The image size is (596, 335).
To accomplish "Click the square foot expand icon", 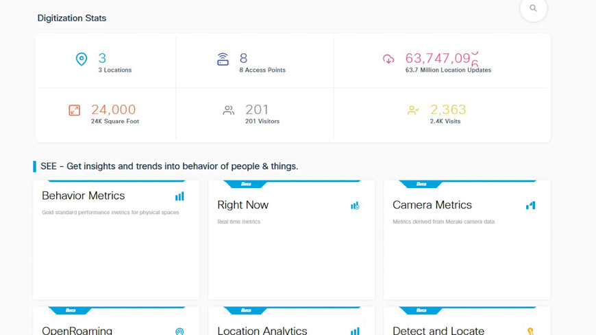I will [75, 110].
